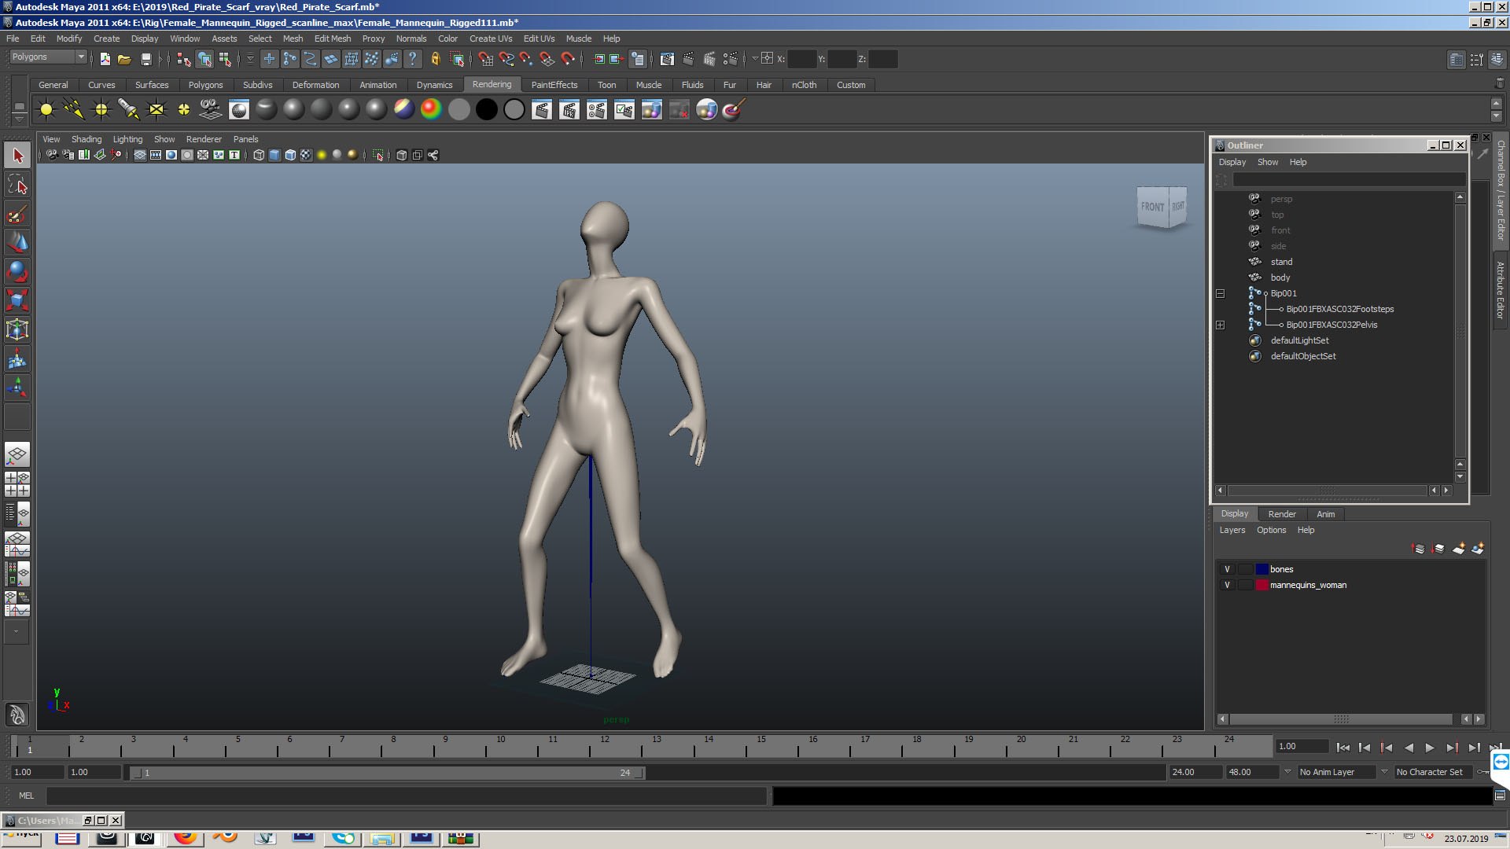Viewport: 1510px width, 849px height.
Task: Pick the Scale tool in the toolbox
Action: coord(17,300)
